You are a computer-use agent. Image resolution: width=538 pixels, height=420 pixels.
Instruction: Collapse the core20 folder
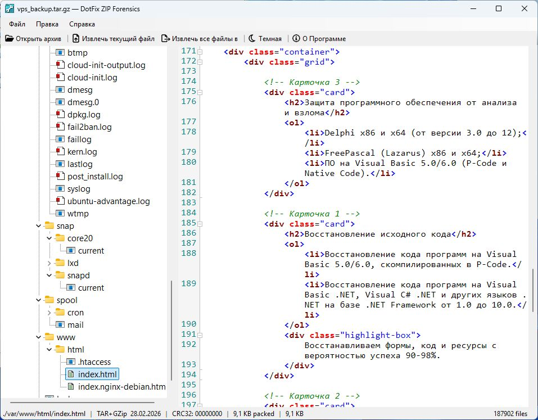click(49, 238)
